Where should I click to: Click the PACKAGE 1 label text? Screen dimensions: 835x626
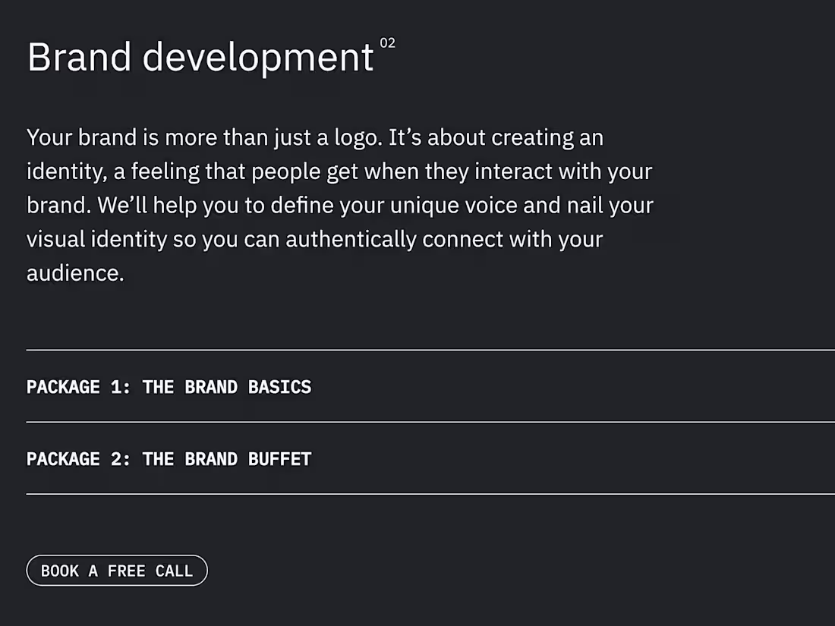tap(65, 387)
